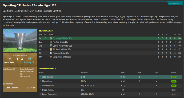Click SL Benfica Under 23s club badge
This screenshot has height=98, width=184.
[51, 50]
